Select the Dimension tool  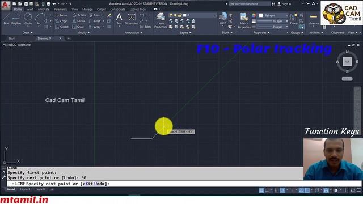[131, 19]
